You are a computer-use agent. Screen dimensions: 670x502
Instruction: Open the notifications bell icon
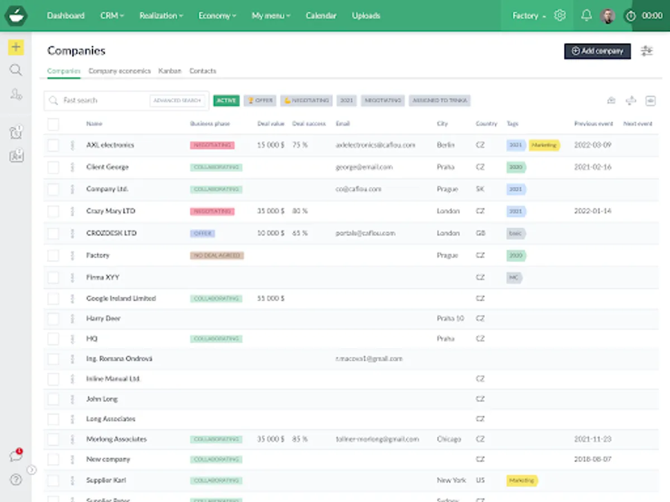(x=586, y=16)
